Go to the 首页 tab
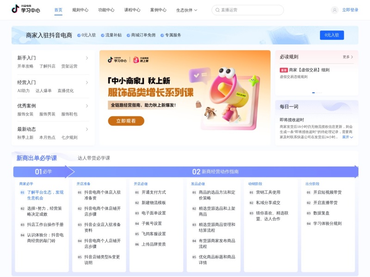This screenshot has height=277, width=370. click(x=58, y=10)
